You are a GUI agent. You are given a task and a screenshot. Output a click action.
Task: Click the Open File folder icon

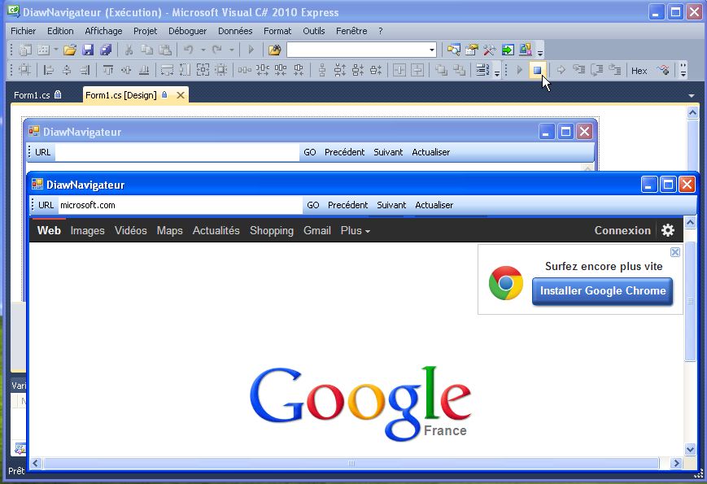[x=70, y=50]
